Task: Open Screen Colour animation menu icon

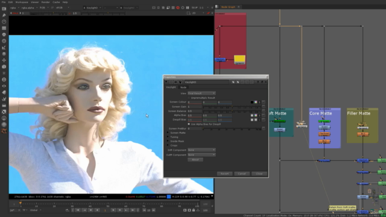Action: coord(264,102)
